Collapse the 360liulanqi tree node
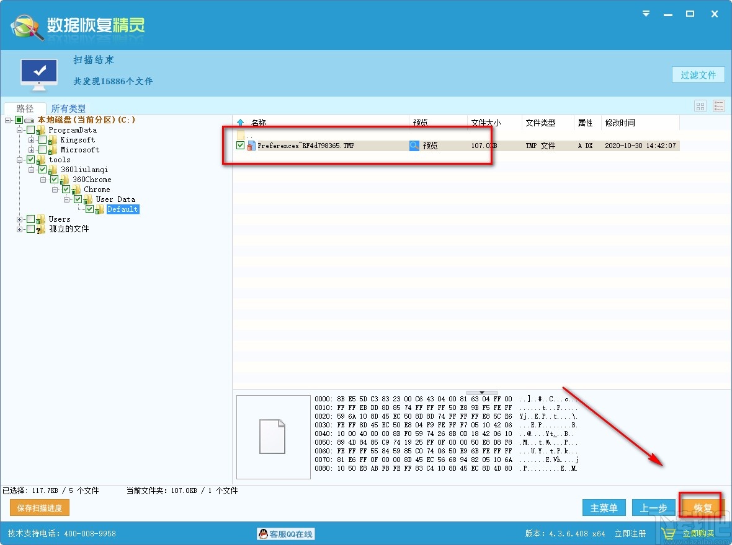The width and height of the screenshot is (732, 545). 31,169
